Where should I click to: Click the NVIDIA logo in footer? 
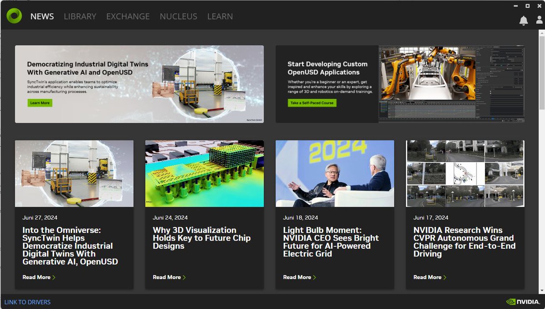tap(523, 302)
